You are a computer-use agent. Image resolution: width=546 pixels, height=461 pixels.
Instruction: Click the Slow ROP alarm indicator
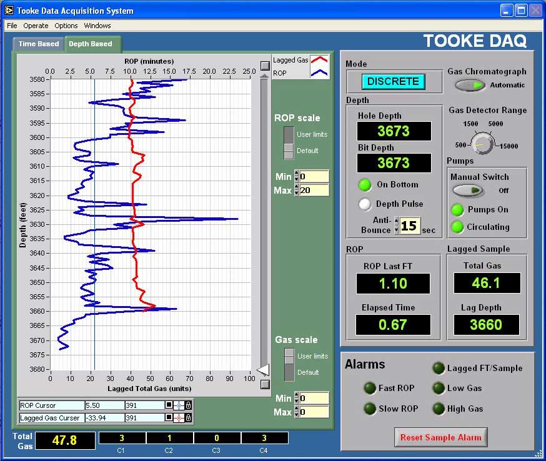pos(369,409)
